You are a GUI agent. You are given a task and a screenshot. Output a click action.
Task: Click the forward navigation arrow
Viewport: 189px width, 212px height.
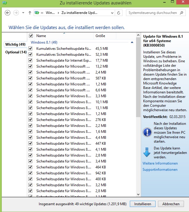click(x=16, y=13)
